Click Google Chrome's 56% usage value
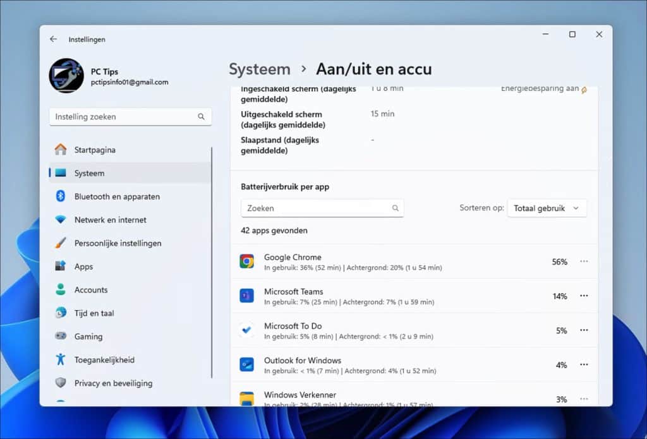This screenshot has width=647, height=439. pos(560,262)
